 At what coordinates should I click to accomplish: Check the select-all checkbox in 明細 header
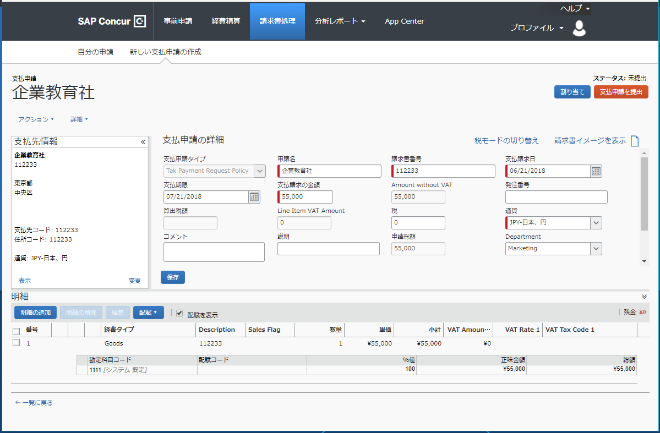(x=17, y=331)
